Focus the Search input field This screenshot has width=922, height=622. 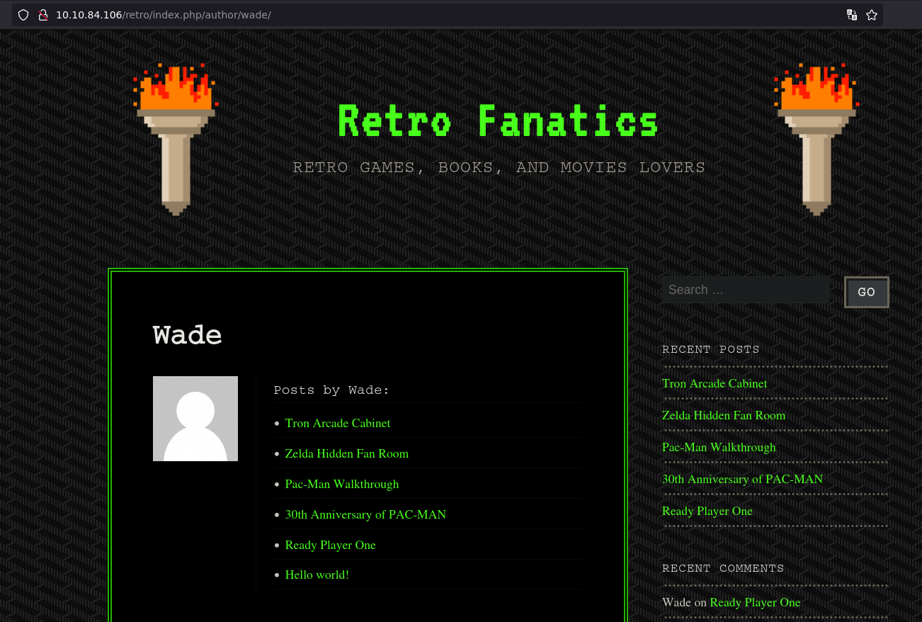[x=745, y=290]
